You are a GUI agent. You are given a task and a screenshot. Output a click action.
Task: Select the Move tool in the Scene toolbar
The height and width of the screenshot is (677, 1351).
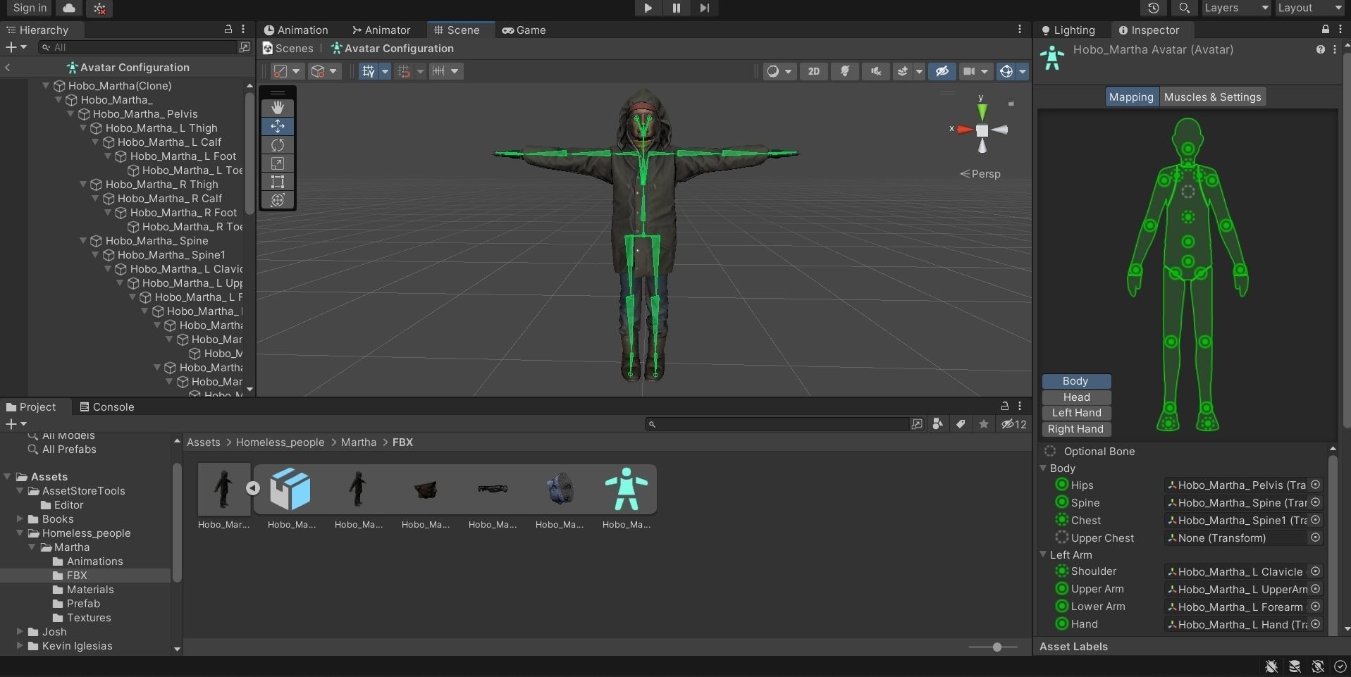[277, 126]
